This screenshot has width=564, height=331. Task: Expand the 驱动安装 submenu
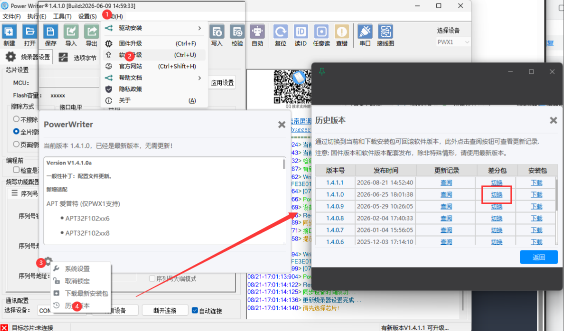(x=155, y=28)
